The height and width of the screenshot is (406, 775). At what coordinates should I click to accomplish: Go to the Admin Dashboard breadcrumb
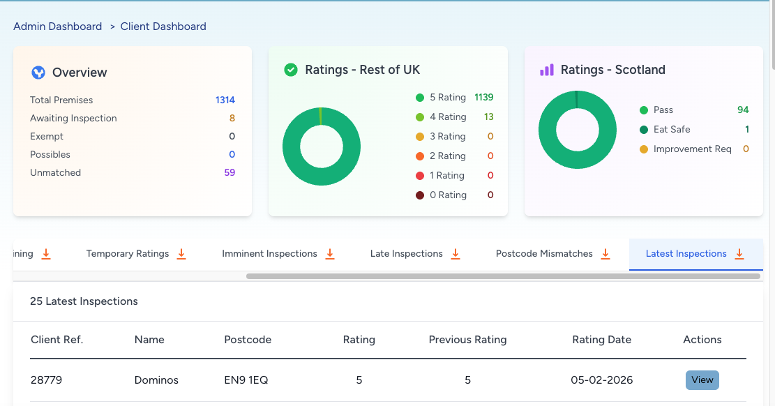coord(58,27)
